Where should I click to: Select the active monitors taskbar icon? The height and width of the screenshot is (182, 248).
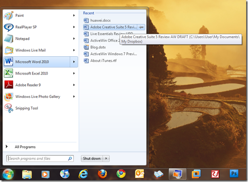coord(177,174)
